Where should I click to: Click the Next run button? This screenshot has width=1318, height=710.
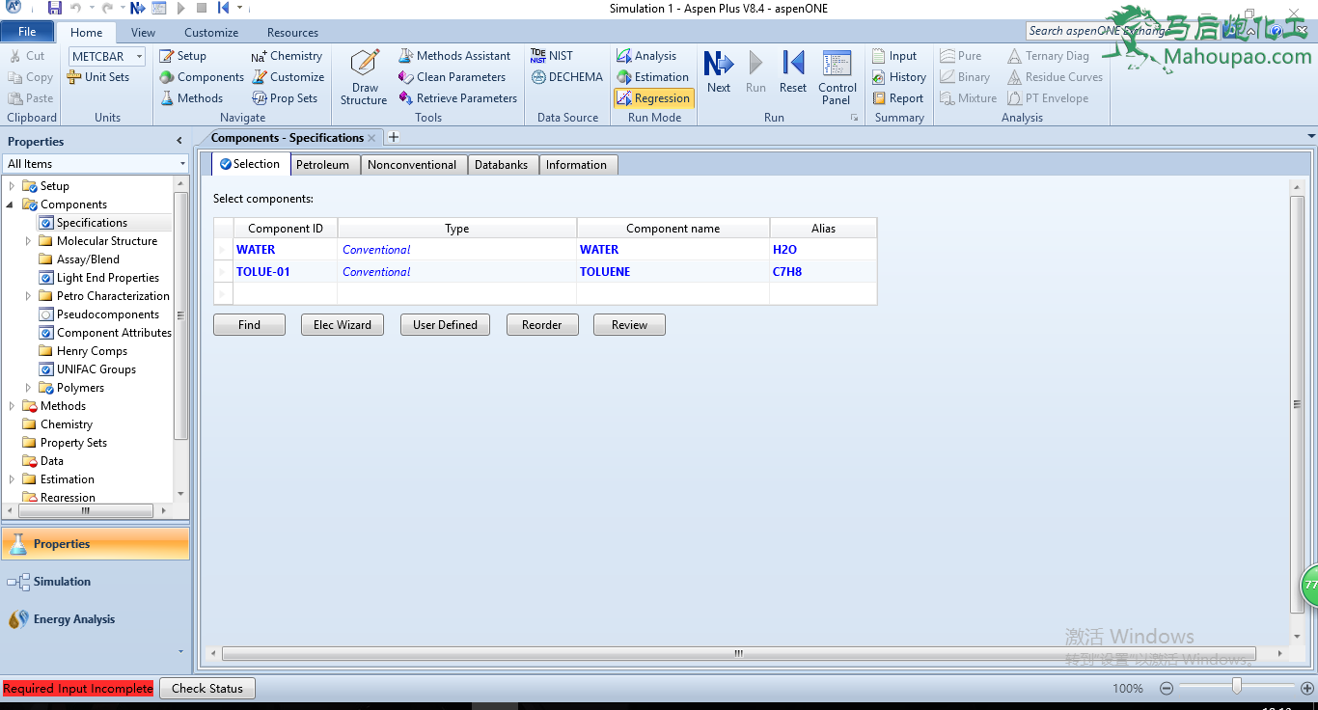click(719, 72)
